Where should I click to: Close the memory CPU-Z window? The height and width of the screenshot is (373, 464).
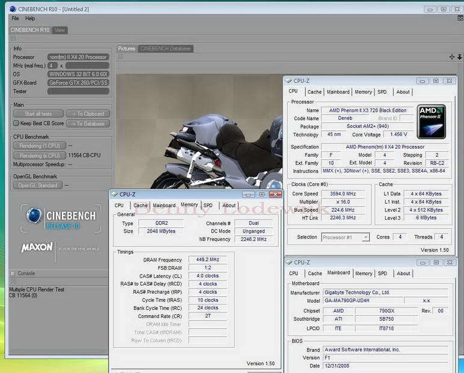click(x=275, y=195)
